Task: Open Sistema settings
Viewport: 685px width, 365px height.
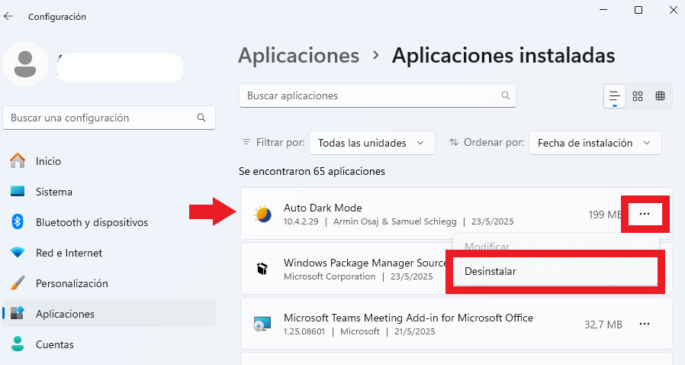Action: 109,192
